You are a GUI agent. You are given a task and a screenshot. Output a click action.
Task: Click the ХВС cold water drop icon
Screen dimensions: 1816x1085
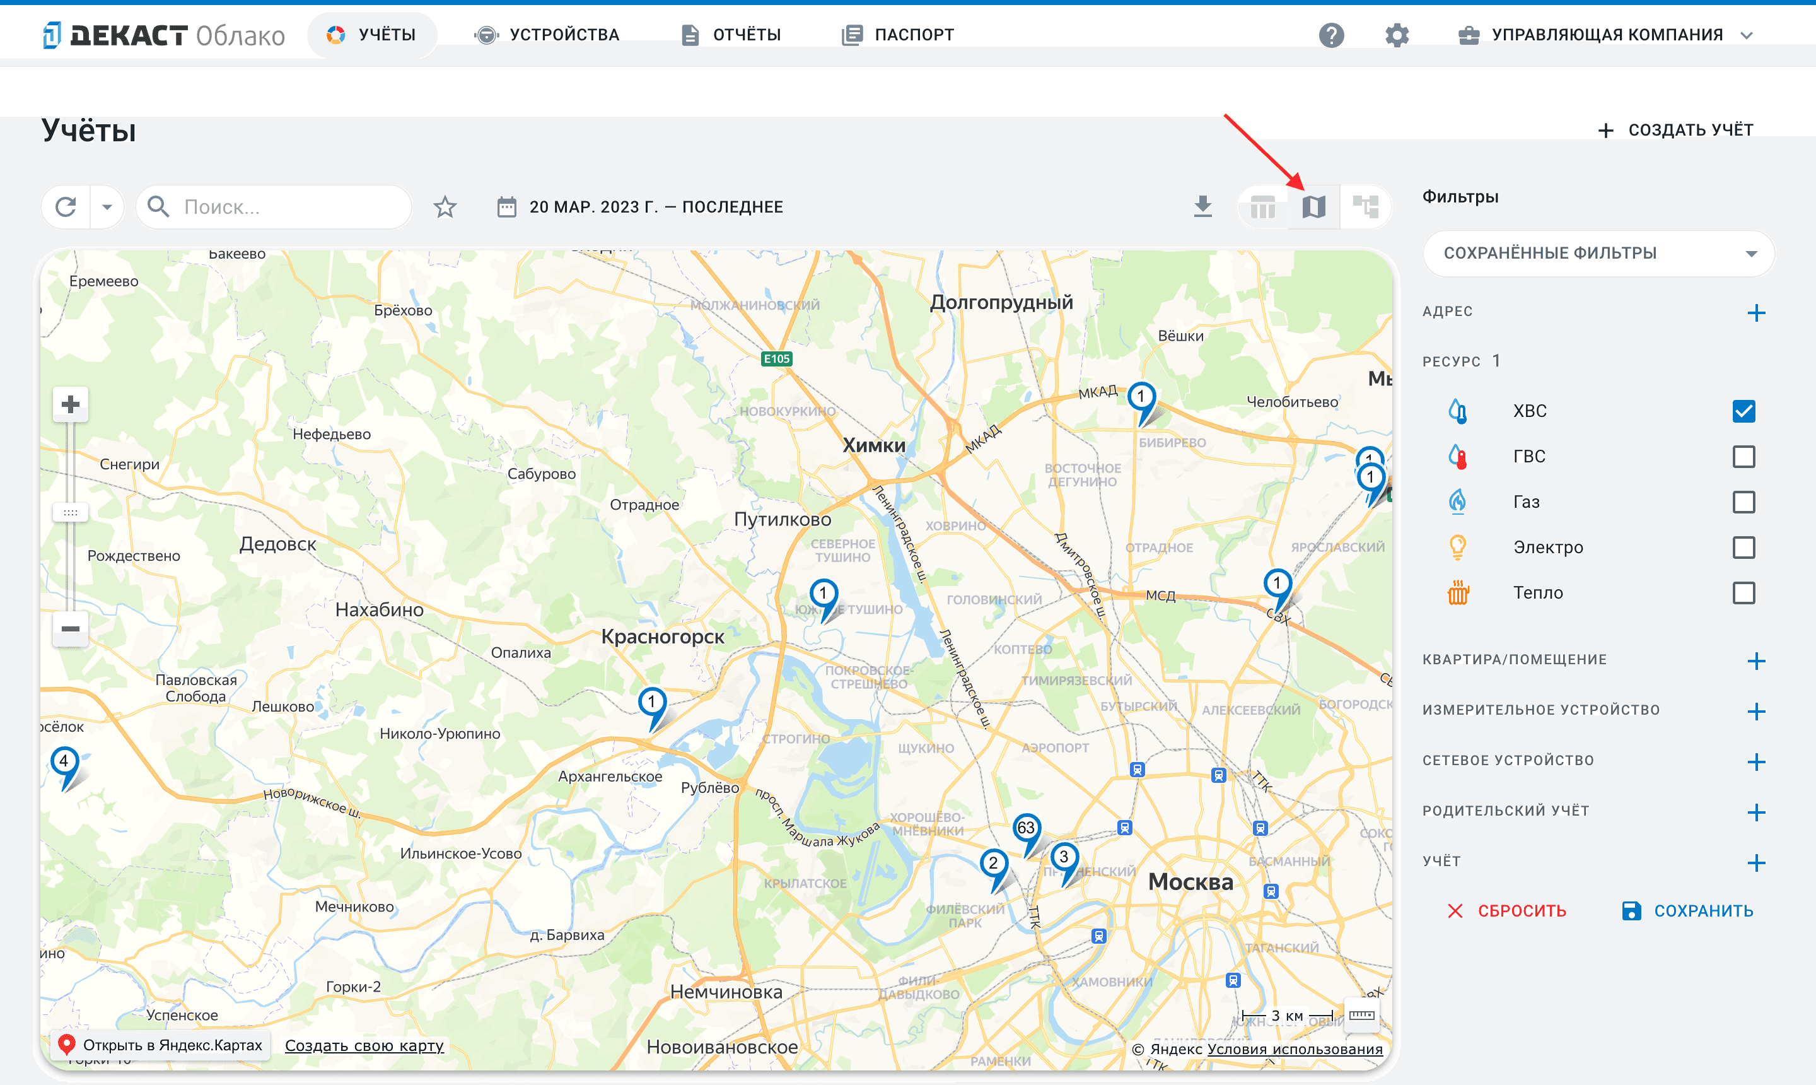tap(1457, 411)
